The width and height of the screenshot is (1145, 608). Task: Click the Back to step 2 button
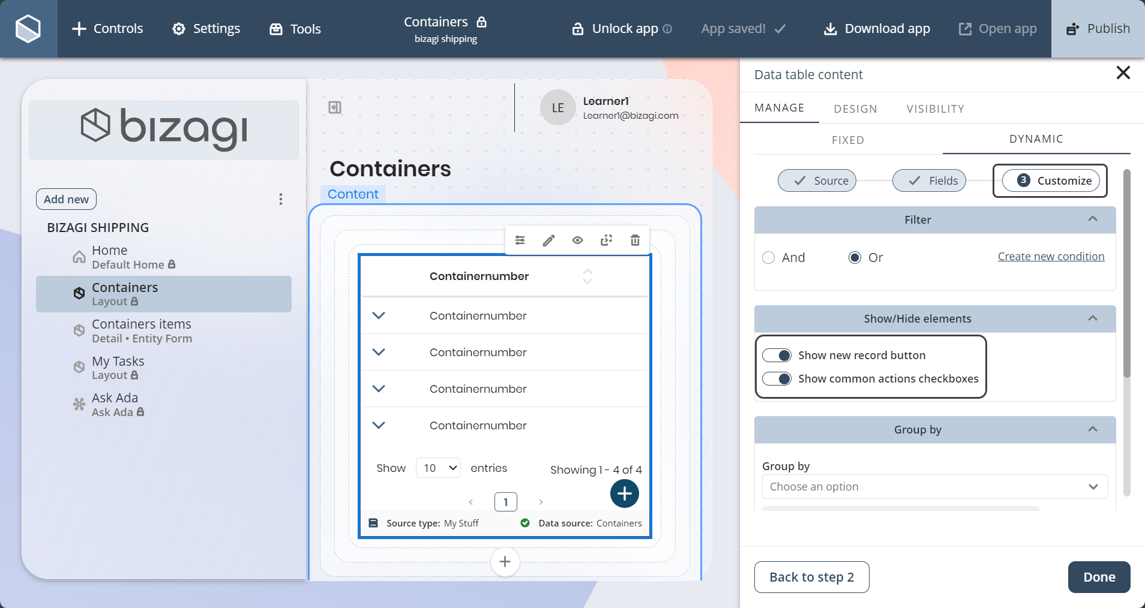[811, 577]
